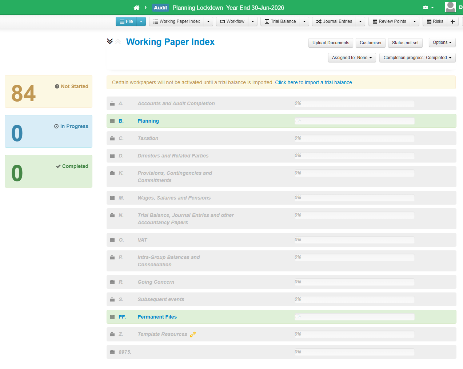This screenshot has width=463, height=369.
Task: Click the plus icon beside Risks
Action: point(452,21)
